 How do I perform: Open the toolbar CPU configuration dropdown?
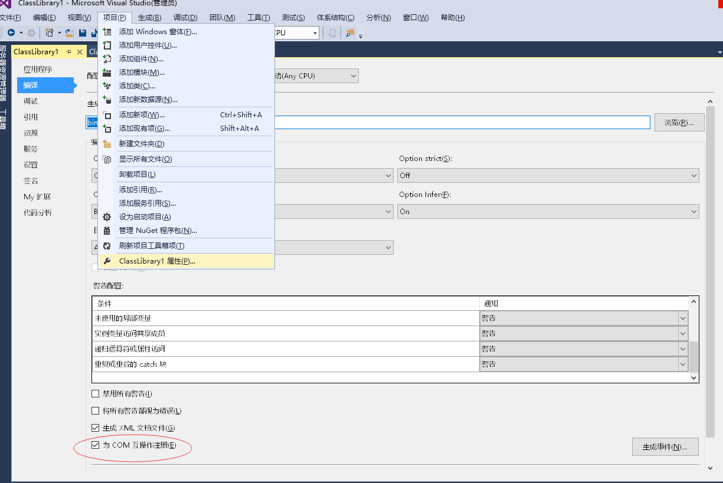[315, 33]
